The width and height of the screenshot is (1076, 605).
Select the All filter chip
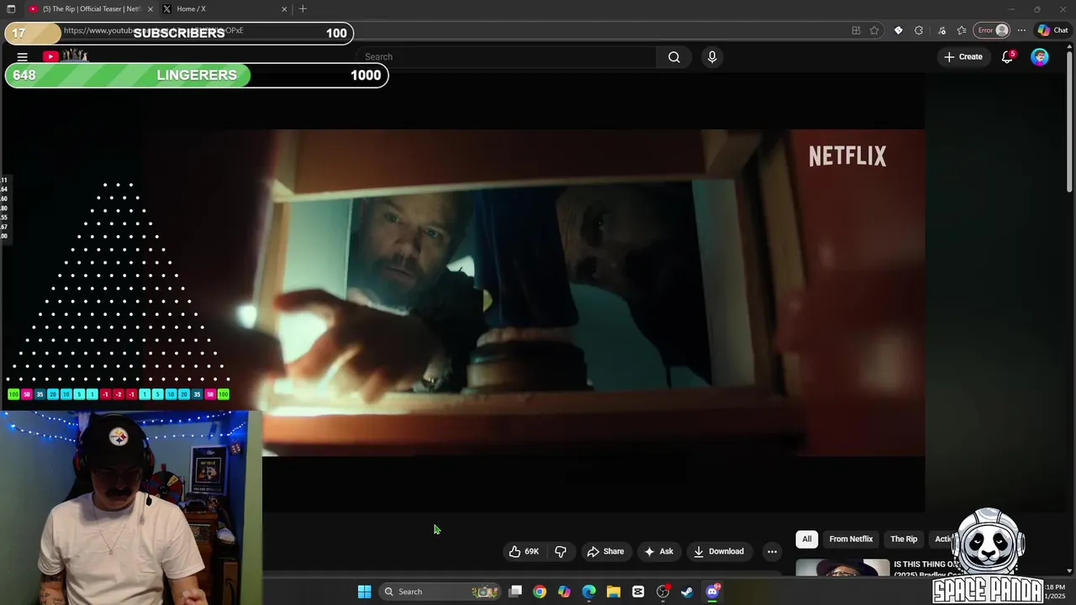(x=807, y=539)
